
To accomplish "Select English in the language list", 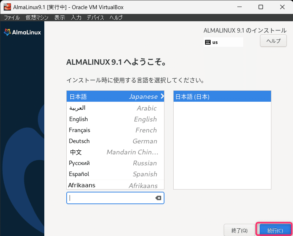I will coord(115,119).
